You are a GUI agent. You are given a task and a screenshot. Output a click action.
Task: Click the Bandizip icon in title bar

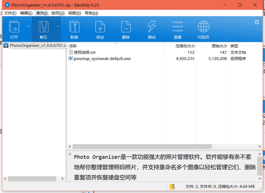(x=7, y=5)
